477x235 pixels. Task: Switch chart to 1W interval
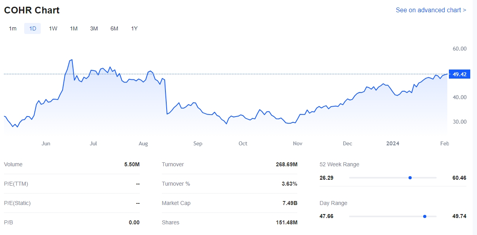[53, 28]
